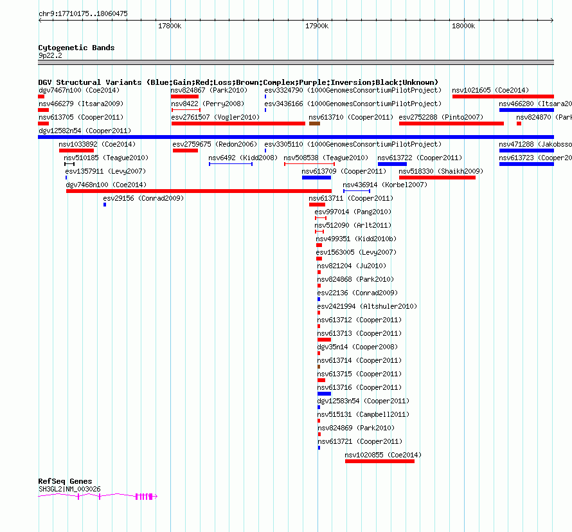Click the esv2421994 (Altshuler2010) label
The height and width of the screenshot is (532, 572).
pyautogui.click(x=367, y=306)
